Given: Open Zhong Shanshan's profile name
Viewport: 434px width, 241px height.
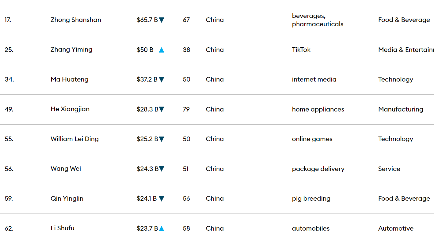Looking at the screenshot, I should [x=76, y=20].
